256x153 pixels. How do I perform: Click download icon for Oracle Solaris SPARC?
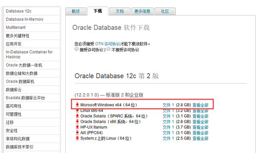pyautogui.click(x=77, y=116)
